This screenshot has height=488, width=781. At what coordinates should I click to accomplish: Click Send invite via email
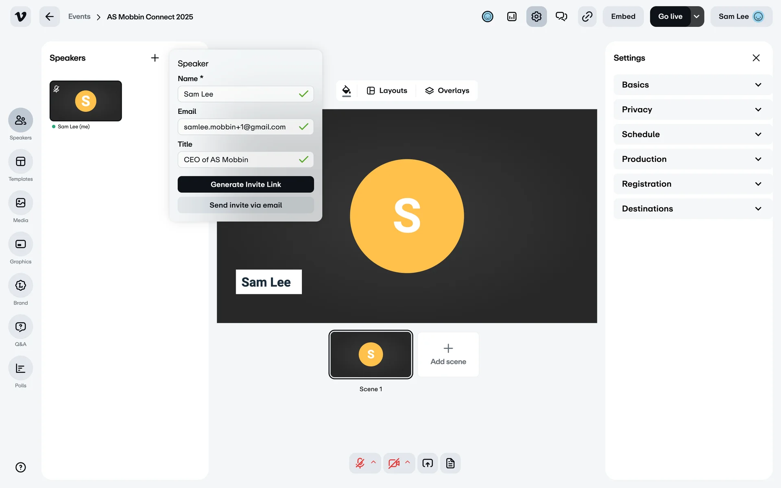click(246, 205)
